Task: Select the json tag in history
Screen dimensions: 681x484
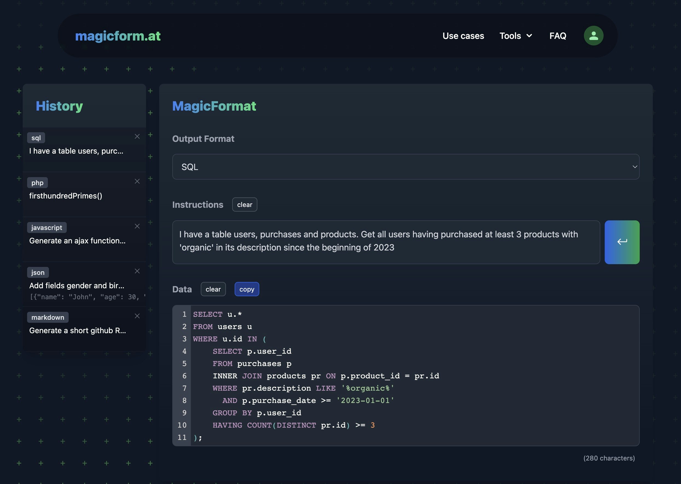Action: click(x=38, y=272)
